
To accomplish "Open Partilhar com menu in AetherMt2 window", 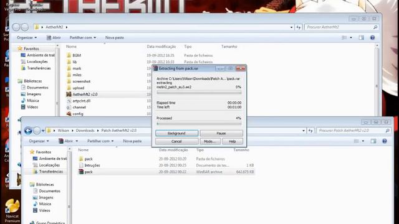I will pyautogui.click(x=83, y=37).
